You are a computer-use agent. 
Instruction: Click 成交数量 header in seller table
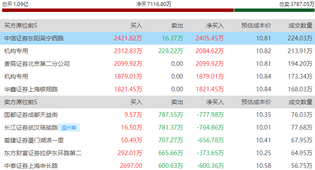[x=301, y=102]
